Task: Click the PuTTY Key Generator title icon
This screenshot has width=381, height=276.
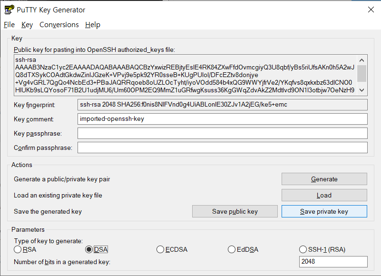Action: click(9, 10)
